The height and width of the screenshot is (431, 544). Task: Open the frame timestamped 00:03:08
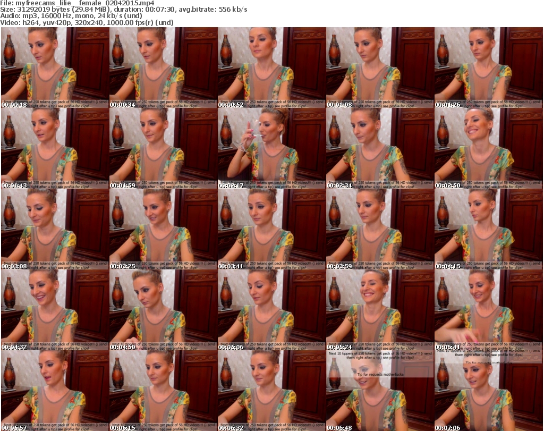point(55,229)
